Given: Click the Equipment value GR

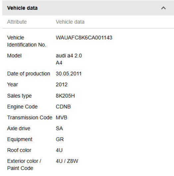Looking at the screenshot, I should pyautogui.click(x=60, y=139).
